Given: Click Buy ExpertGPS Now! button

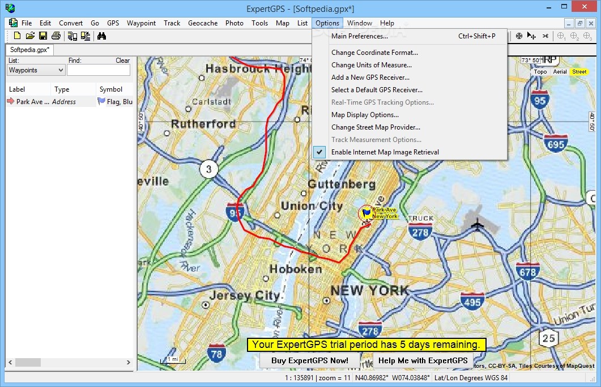Looking at the screenshot, I should point(310,360).
